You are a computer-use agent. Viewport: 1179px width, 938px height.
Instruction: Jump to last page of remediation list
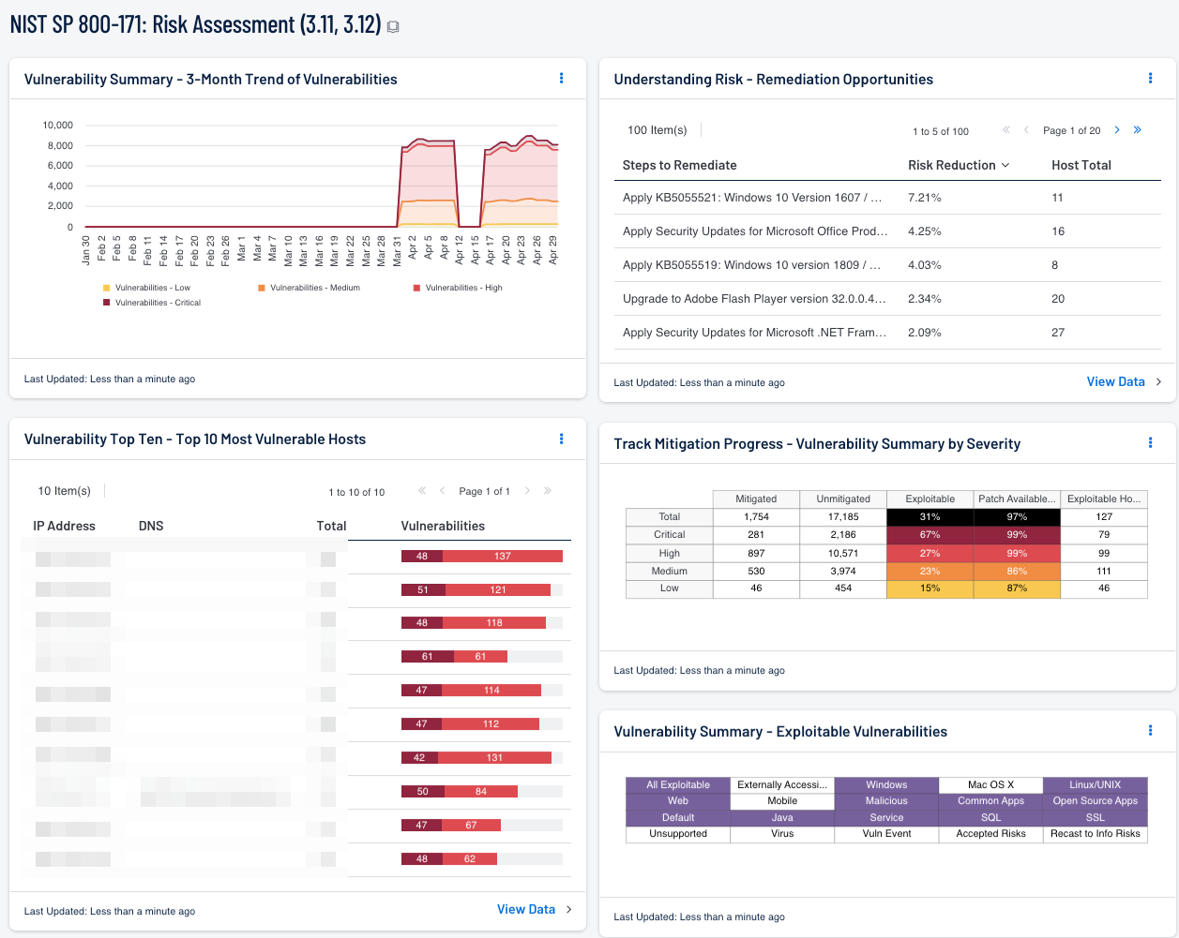click(x=1138, y=130)
